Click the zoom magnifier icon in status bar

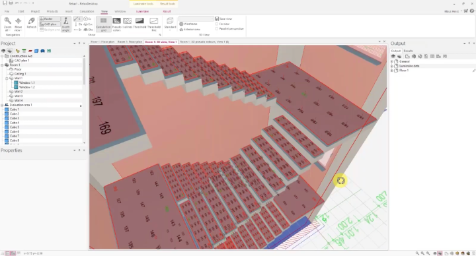[417, 253]
